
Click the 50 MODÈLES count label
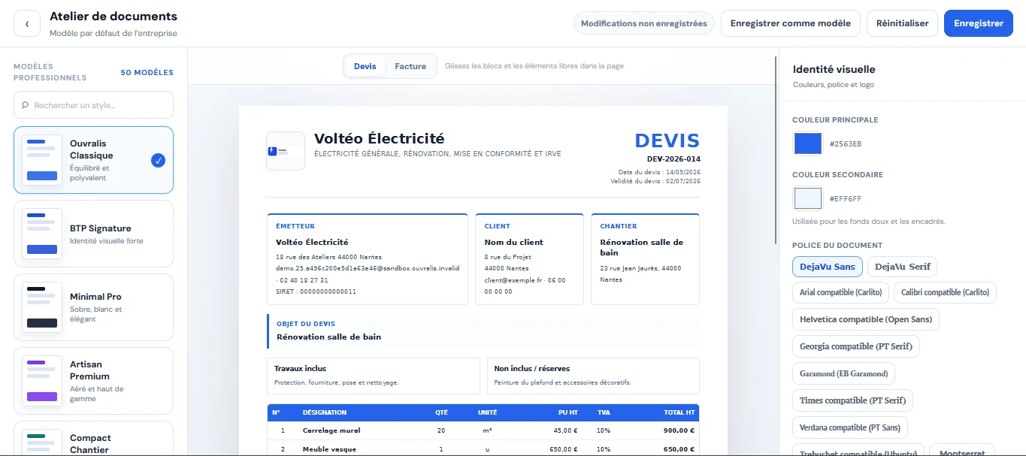(147, 73)
